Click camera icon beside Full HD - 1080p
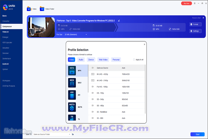Viewport: 208px width, 139px height. click(x=93, y=87)
